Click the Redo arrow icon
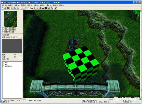Image resolution: width=142 pixels, height=104 pixels. [24, 8]
